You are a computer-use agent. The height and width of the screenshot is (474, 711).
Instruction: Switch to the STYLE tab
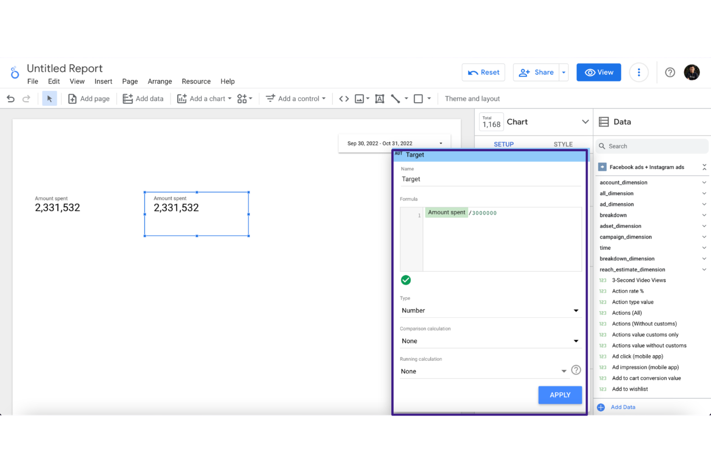point(563,144)
